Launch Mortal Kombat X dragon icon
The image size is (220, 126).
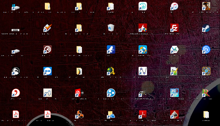tap(16, 71)
